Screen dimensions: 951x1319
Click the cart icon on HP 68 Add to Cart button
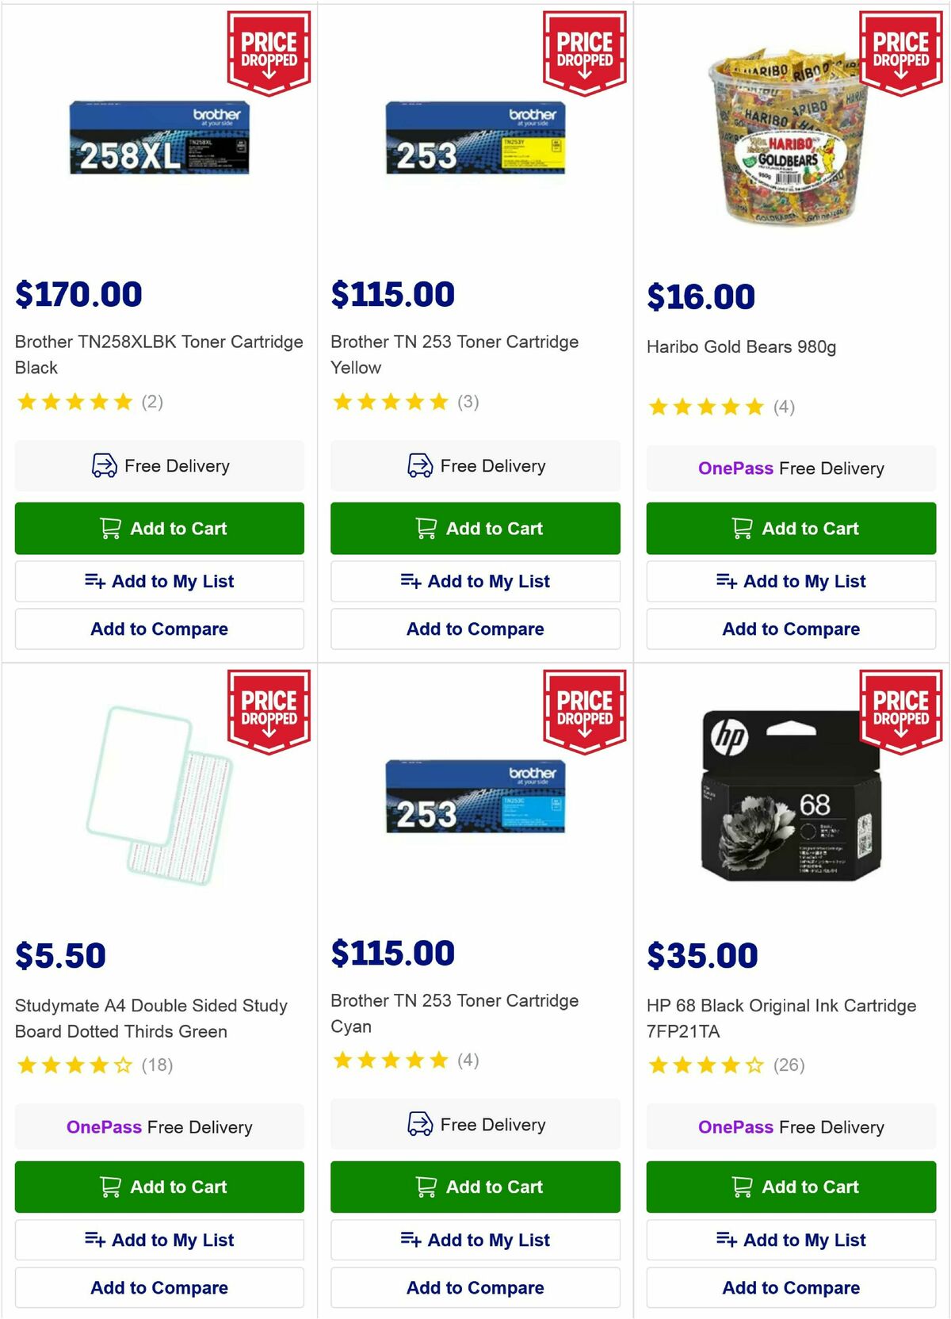click(743, 1187)
